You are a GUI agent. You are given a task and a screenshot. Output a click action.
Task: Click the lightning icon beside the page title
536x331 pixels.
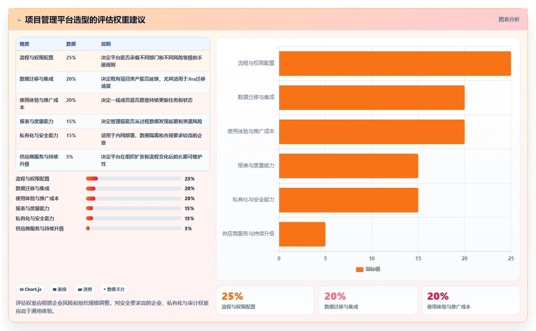tap(19, 20)
